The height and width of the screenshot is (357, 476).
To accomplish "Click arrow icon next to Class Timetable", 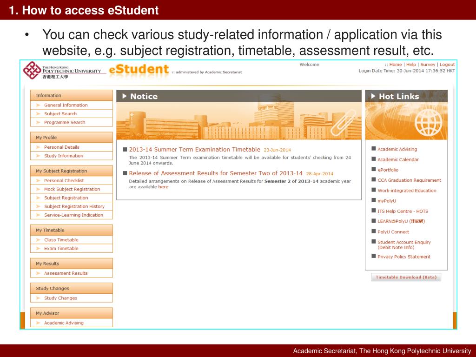I will click(x=38, y=240).
